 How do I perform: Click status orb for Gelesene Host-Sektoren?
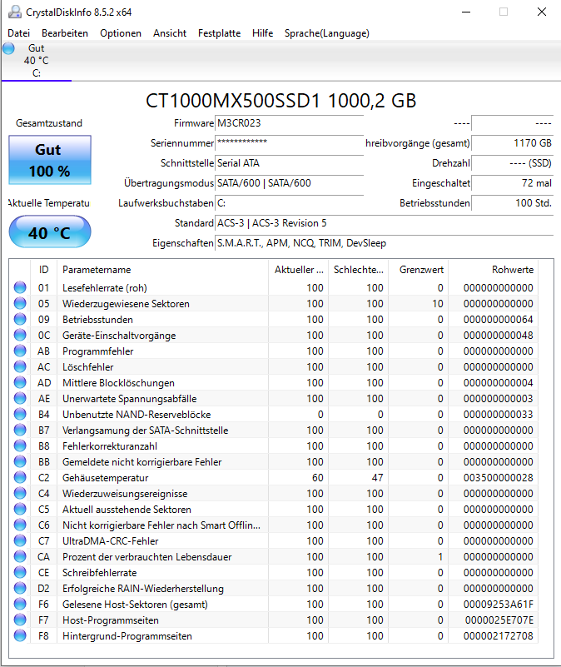(20, 604)
